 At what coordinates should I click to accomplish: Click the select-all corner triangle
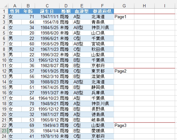pyautogui.click(x=5, y=6)
